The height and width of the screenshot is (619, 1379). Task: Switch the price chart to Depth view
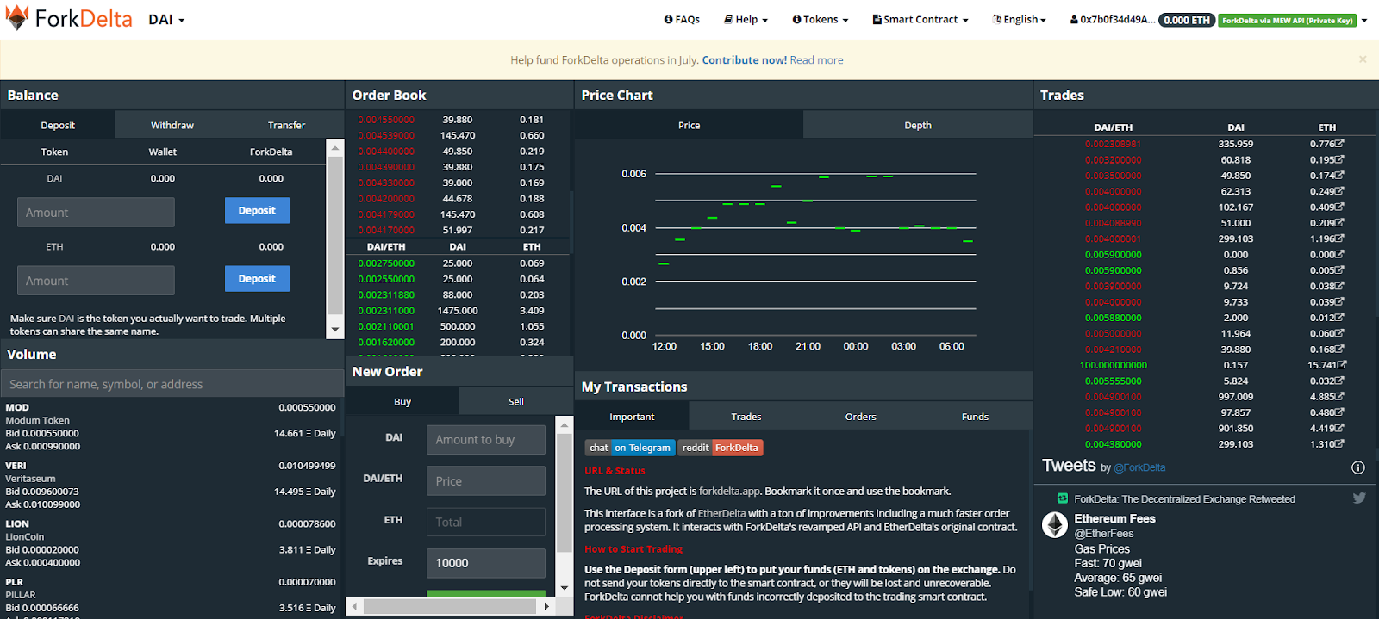click(918, 125)
